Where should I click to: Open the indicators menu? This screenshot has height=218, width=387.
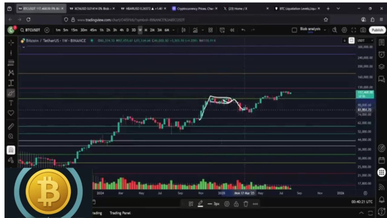[x=195, y=30]
